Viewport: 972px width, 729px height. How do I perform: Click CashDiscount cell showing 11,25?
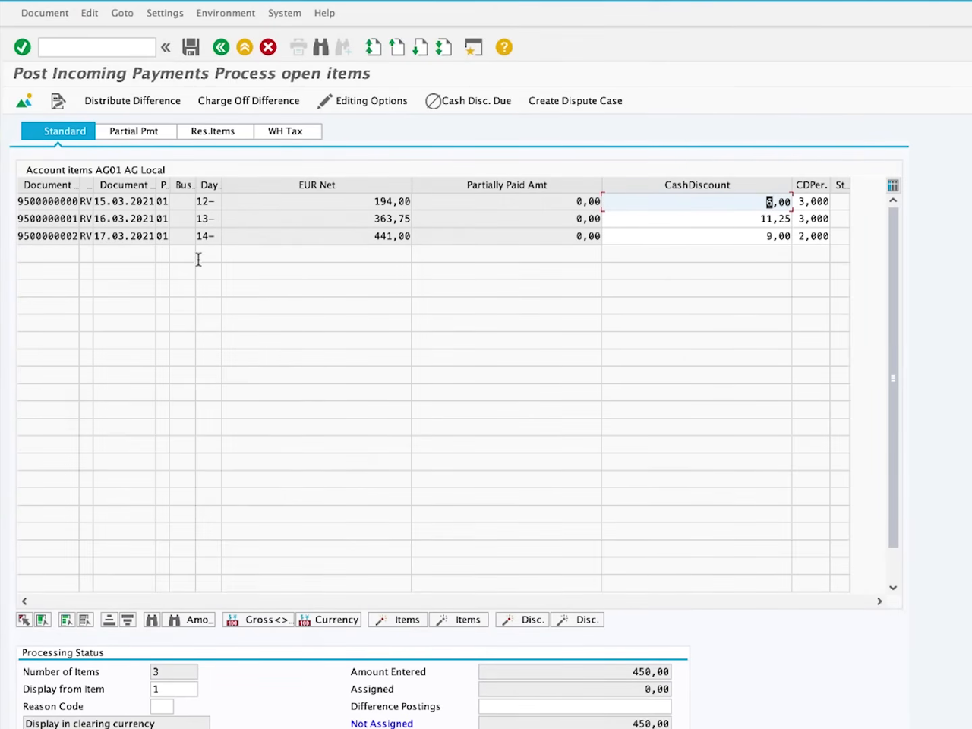pos(697,219)
